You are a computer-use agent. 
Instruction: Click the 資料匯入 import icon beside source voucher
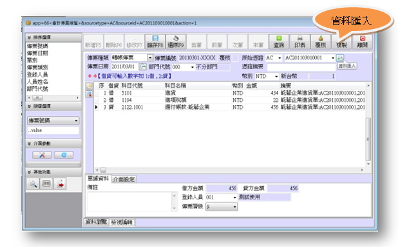(x=340, y=58)
